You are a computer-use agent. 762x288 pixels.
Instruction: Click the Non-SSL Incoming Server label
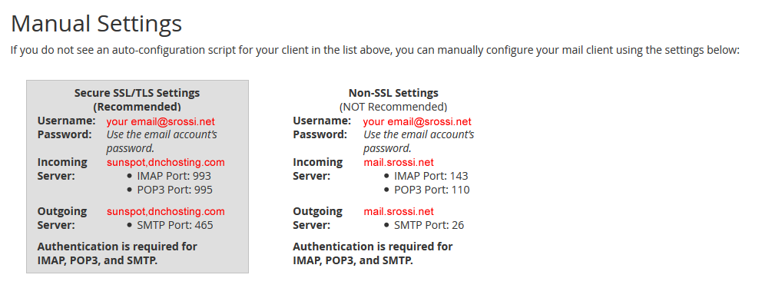(318, 169)
